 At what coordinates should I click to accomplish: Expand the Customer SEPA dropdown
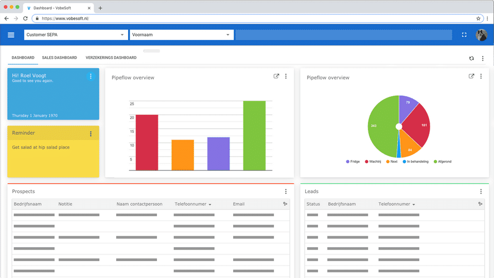pos(76,34)
